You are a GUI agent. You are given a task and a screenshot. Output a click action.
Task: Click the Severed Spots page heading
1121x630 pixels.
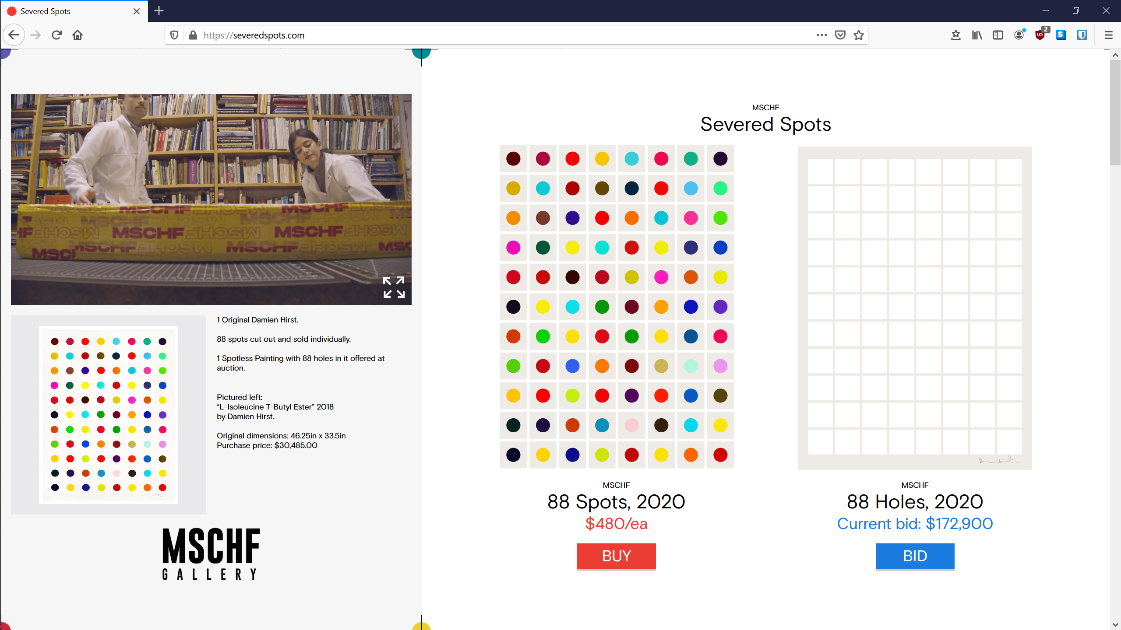(765, 124)
